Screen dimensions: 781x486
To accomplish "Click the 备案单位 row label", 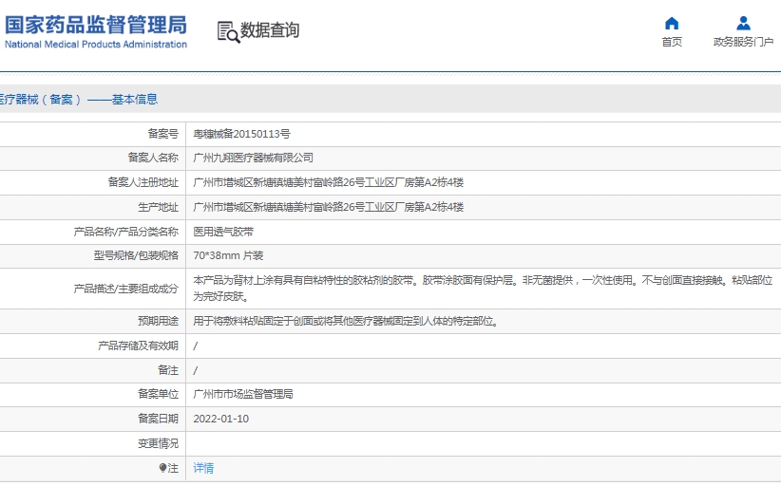I will tap(158, 395).
